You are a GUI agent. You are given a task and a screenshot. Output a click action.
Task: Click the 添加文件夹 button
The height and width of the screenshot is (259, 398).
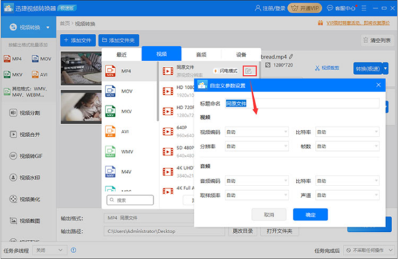119,40
